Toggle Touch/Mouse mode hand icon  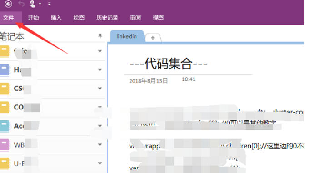(32, 4)
